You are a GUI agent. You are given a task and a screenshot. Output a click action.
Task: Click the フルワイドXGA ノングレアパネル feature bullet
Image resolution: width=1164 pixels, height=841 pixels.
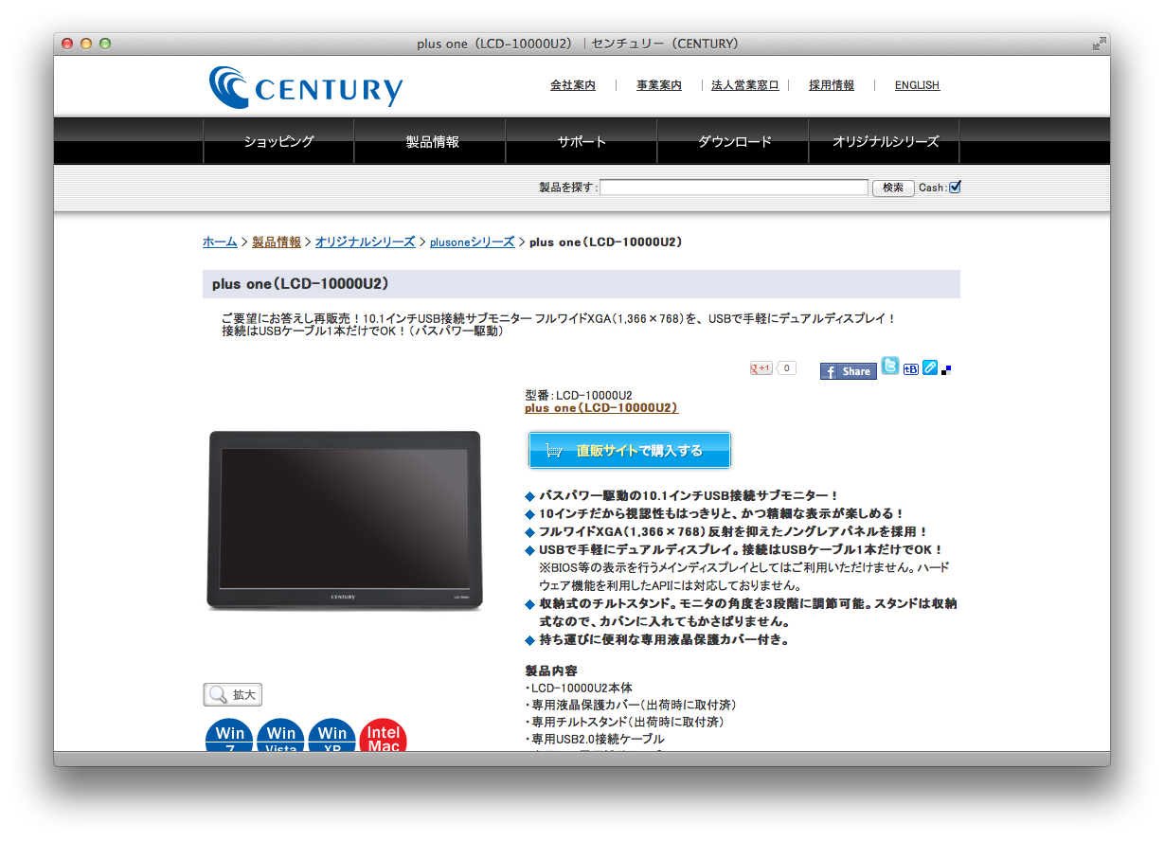(733, 531)
